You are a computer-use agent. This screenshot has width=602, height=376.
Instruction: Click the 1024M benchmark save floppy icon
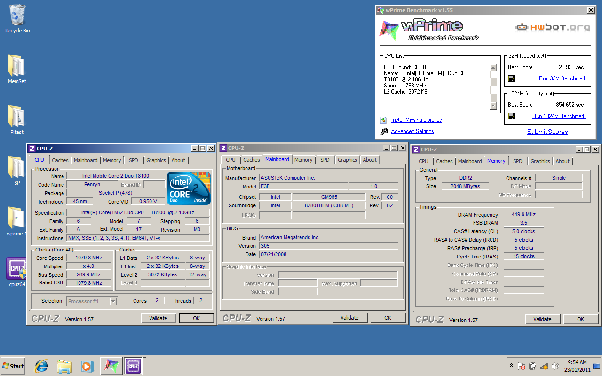[511, 116]
